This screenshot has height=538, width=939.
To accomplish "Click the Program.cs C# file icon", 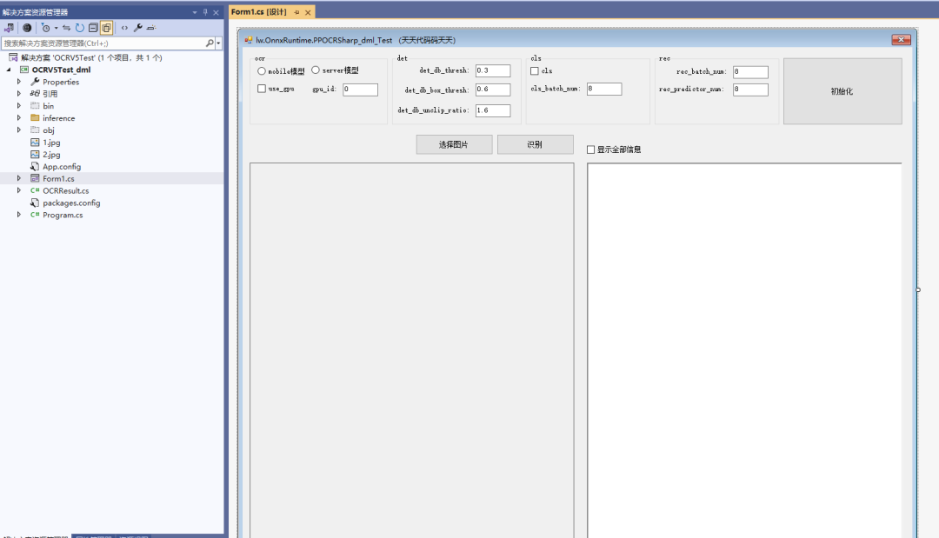I will tap(35, 215).
